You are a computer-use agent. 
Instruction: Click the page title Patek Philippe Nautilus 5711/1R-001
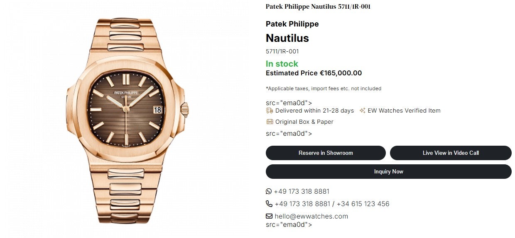click(x=318, y=7)
